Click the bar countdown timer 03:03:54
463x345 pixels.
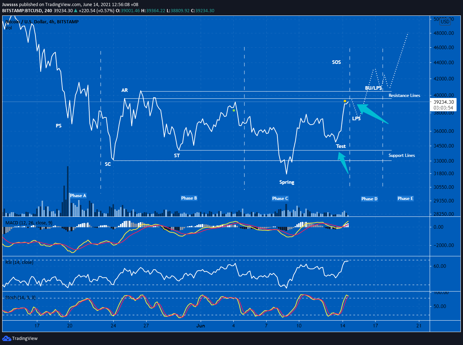tap(444, 108)
